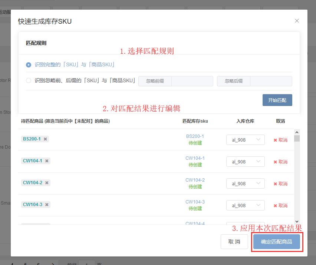Click the 忽略后缀 input field
The image size is (316, 265).
click(271, 81)
